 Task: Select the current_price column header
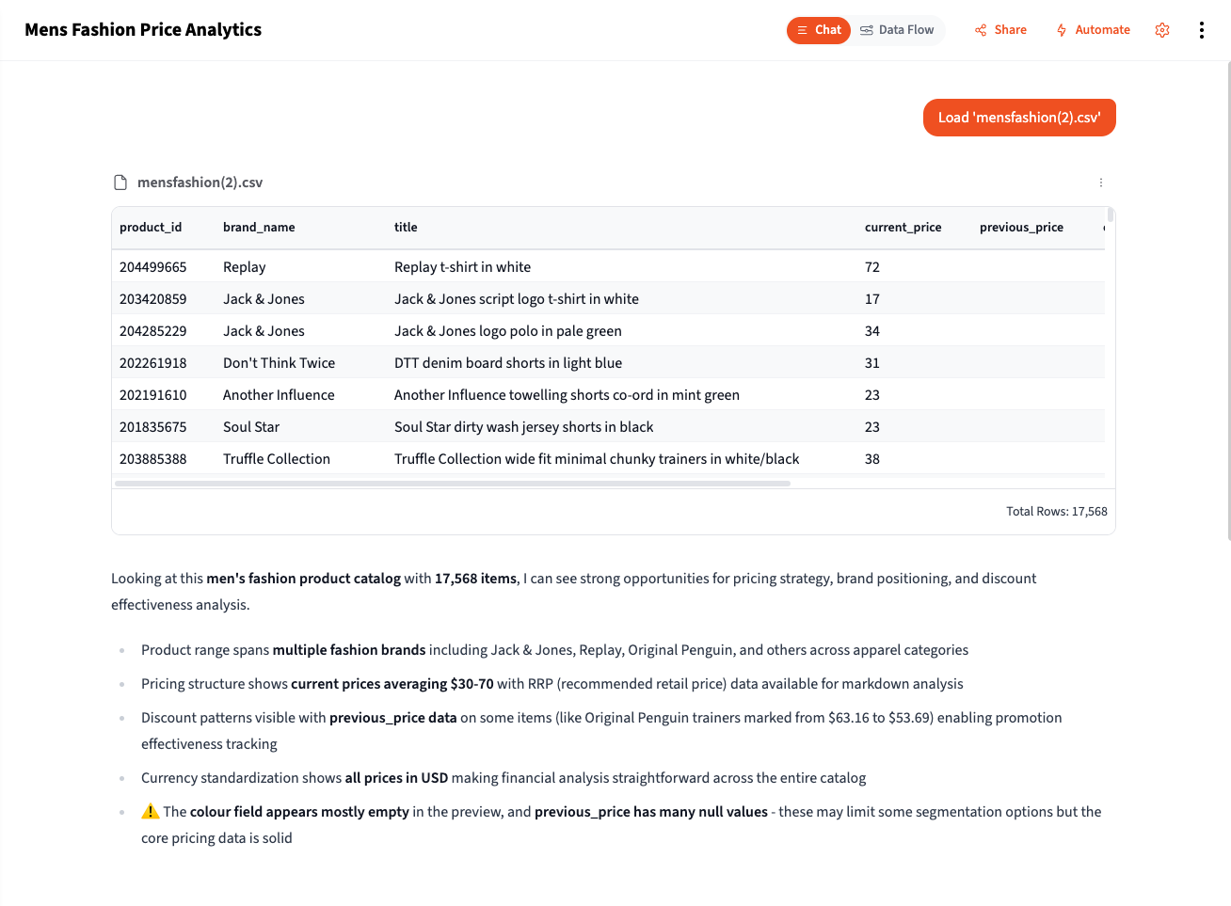pyautogui.click(x=903, y=227)
